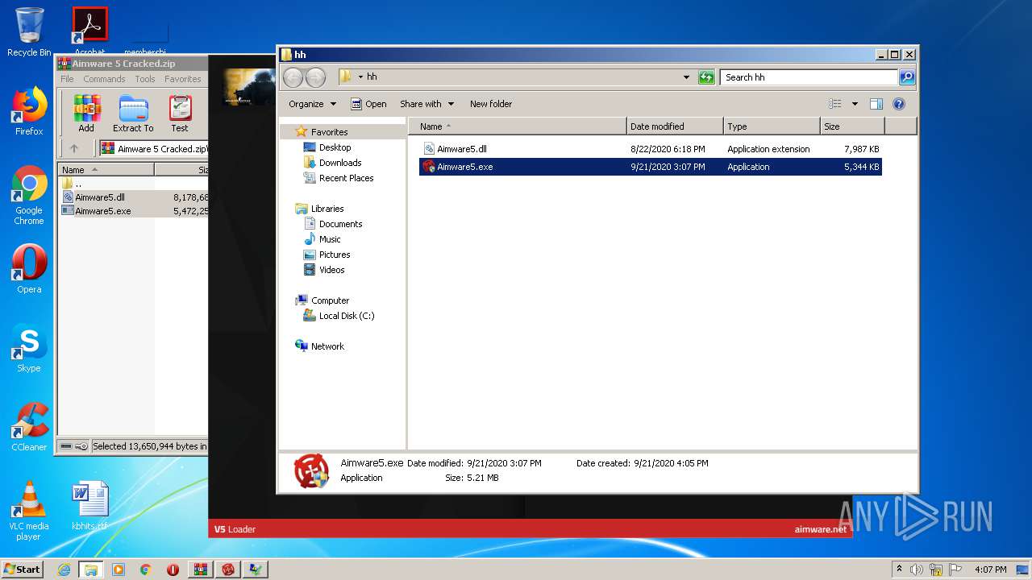Expand the address bar history dropdown
The height and width of the screenshot is (580, 1032).
pos(686,77)
